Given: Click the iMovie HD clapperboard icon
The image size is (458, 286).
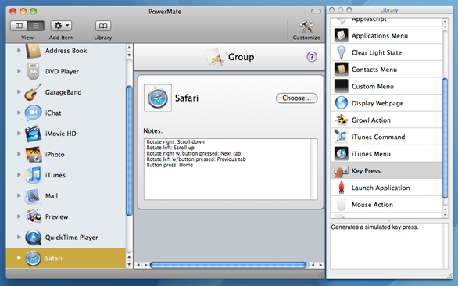Looking at the screenshot, I should (33, 134).
